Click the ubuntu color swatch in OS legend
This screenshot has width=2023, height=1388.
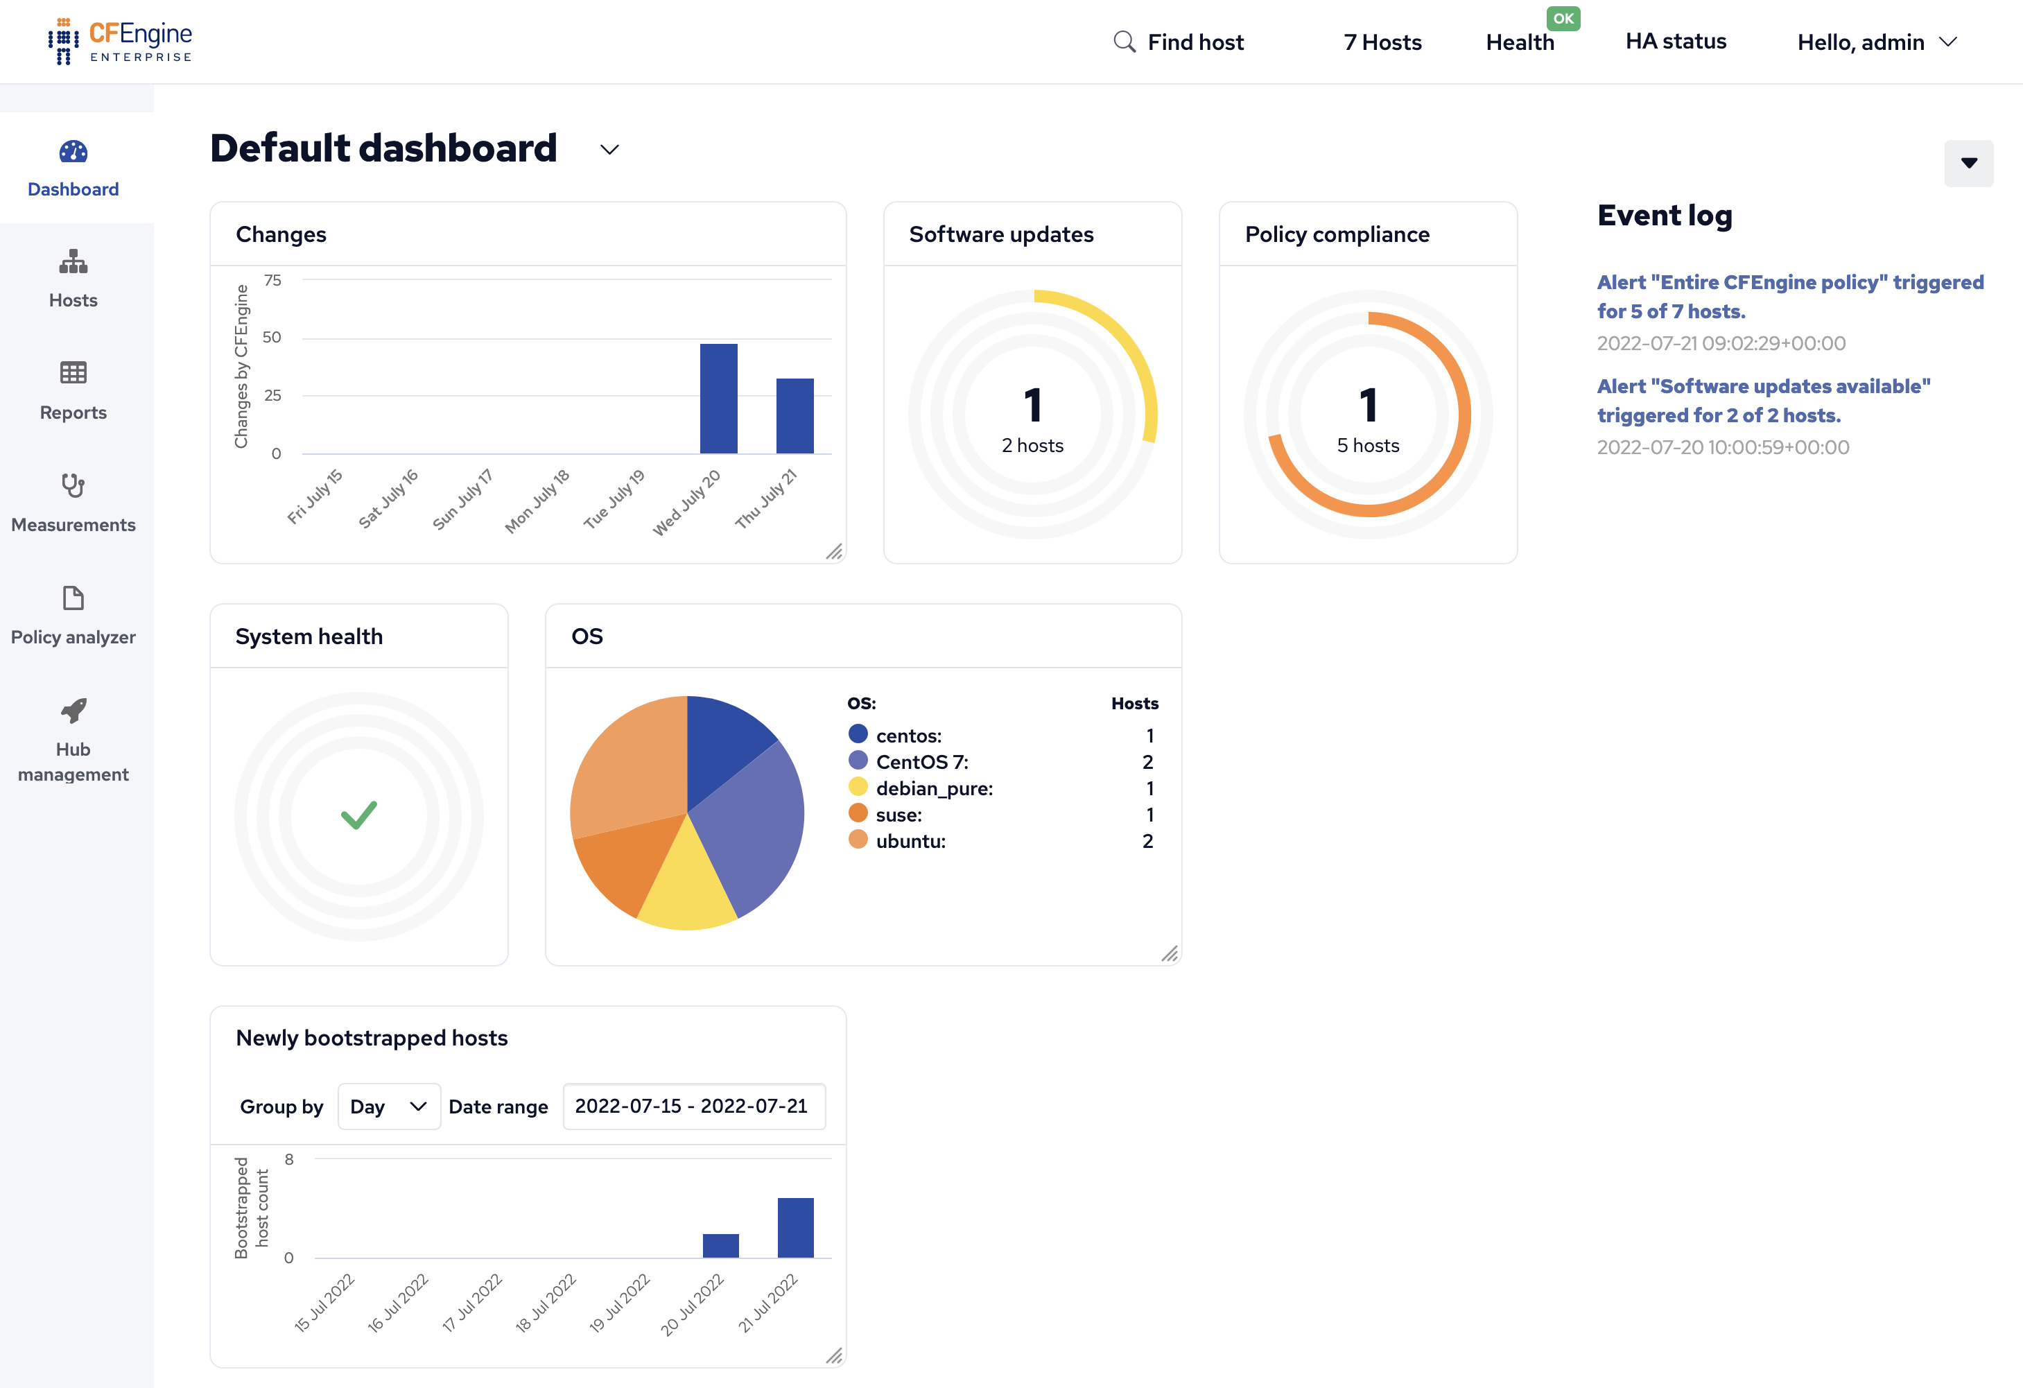tap(858, 840)
